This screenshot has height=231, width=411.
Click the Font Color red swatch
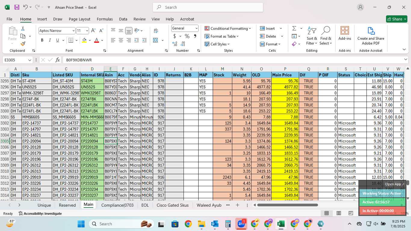click(x=97, y=40)
